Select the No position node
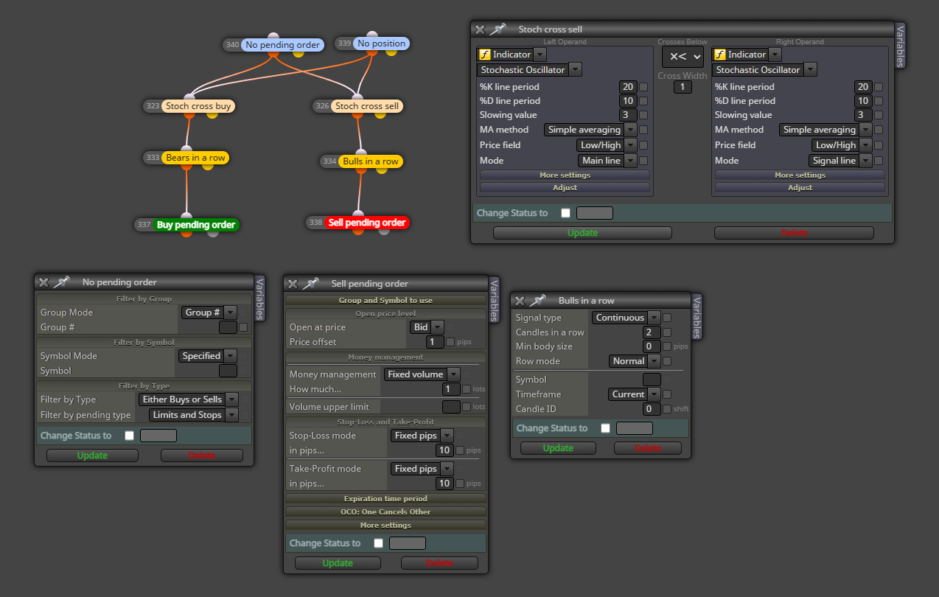The width and height of the screenshot is (939, 597). (x=381, y=43)
